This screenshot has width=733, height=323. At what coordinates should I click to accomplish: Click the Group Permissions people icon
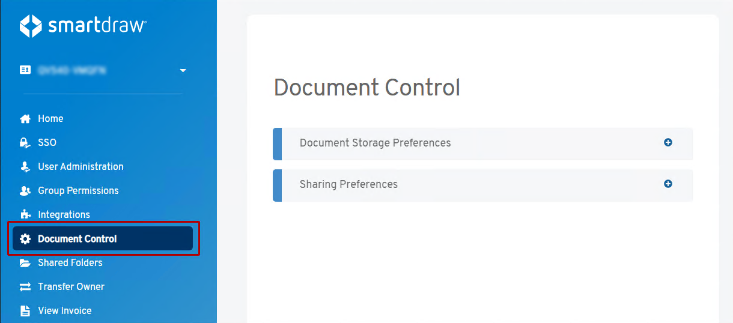click(x=25, y=191)
